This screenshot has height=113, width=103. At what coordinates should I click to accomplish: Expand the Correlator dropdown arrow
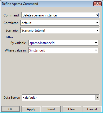point(97,23)
